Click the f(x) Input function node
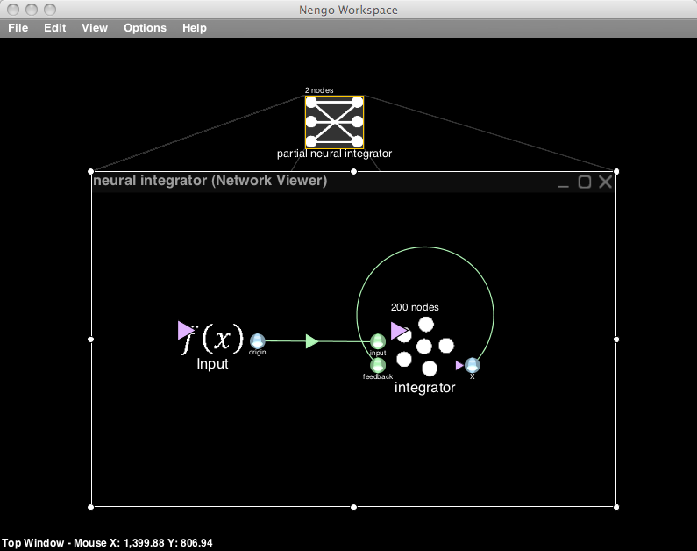 pos(211,338)
